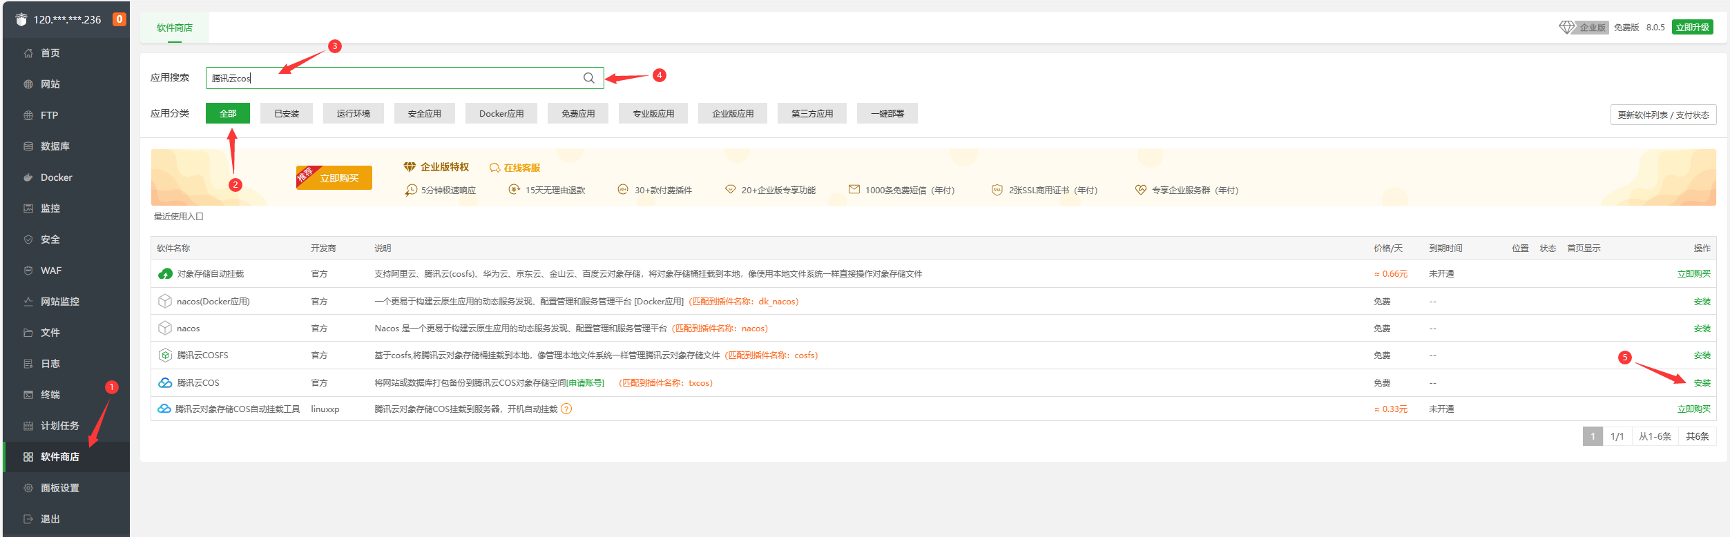Click the 日志 log icon
Screen dimensions: 1730x537
point(28,364)
